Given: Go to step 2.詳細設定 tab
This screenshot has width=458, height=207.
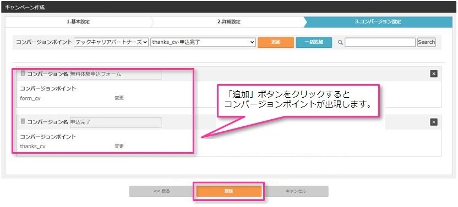Looking at the screenshot, I should click(x=229, y=22).
